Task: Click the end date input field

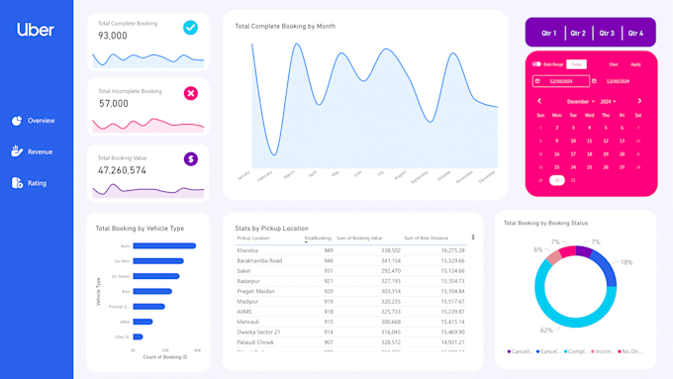Action: tap(618, 81)
